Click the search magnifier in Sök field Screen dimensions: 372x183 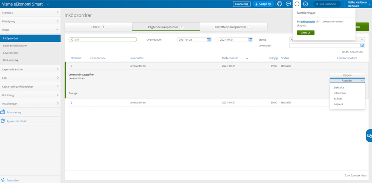pos(72,40)
